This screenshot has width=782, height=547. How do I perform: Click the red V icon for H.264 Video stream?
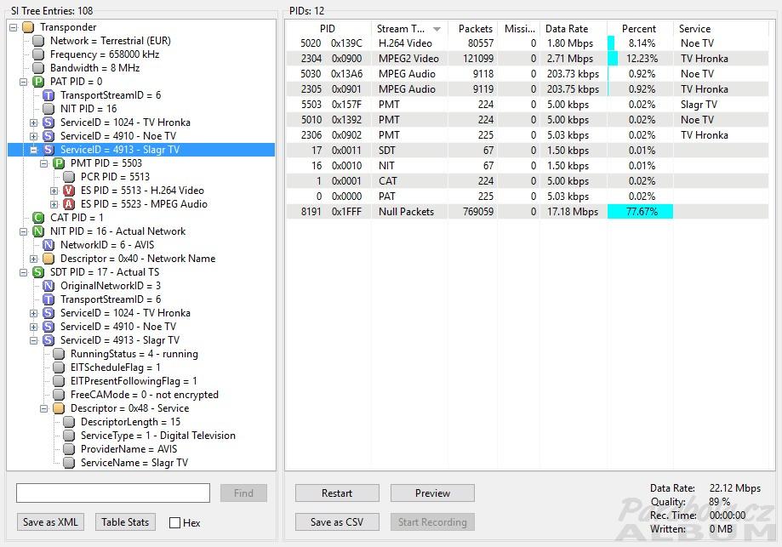coord(69,191)
